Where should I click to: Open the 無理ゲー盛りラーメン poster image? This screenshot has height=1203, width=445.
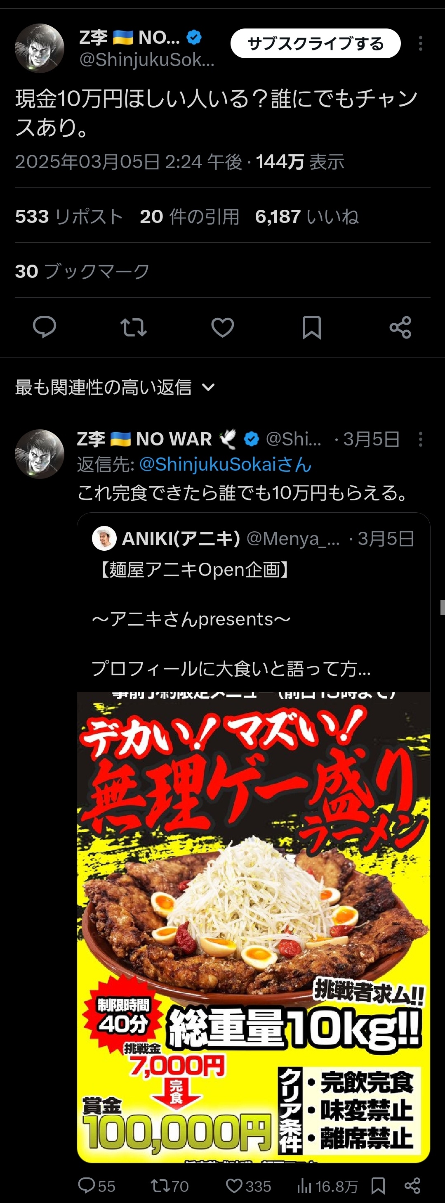click(x=253, y=927)
